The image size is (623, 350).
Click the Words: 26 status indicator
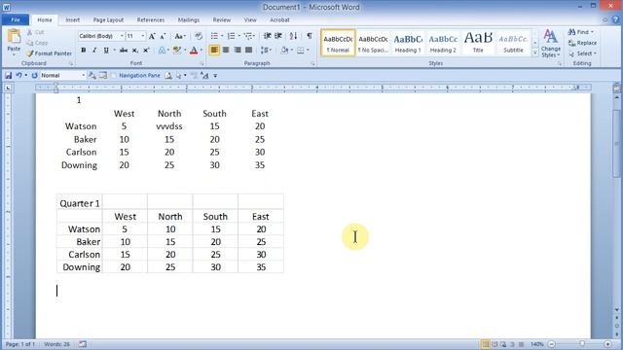56,344
